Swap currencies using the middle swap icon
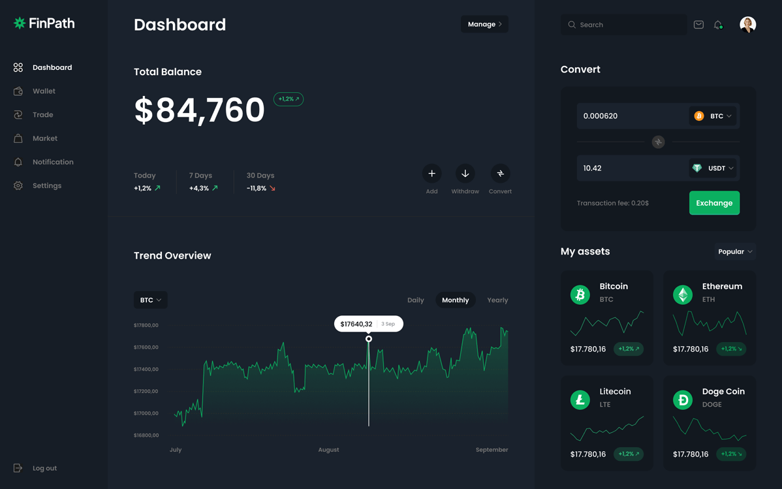This screenshot has width=782, height=489. [658, 142]
